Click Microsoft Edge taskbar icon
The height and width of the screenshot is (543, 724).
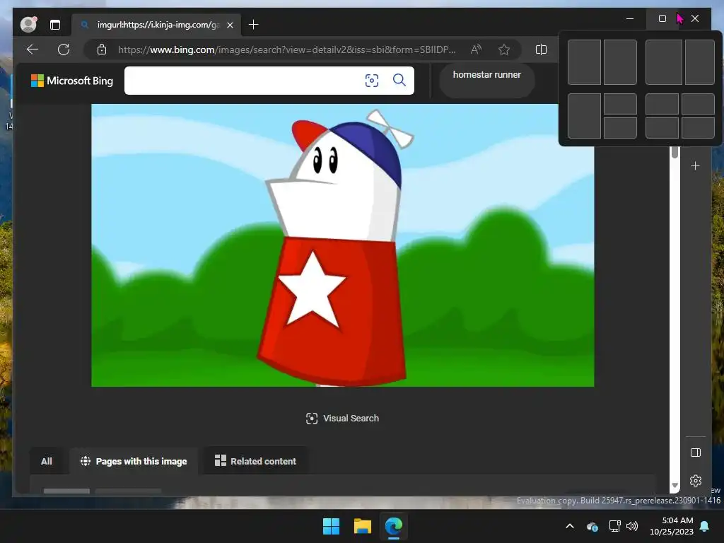pyautogui.click(x=394, y=526)
